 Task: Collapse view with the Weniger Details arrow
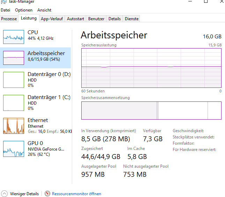coord(4,194)
